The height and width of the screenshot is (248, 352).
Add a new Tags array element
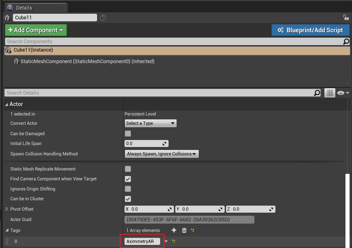coord(174,230)
